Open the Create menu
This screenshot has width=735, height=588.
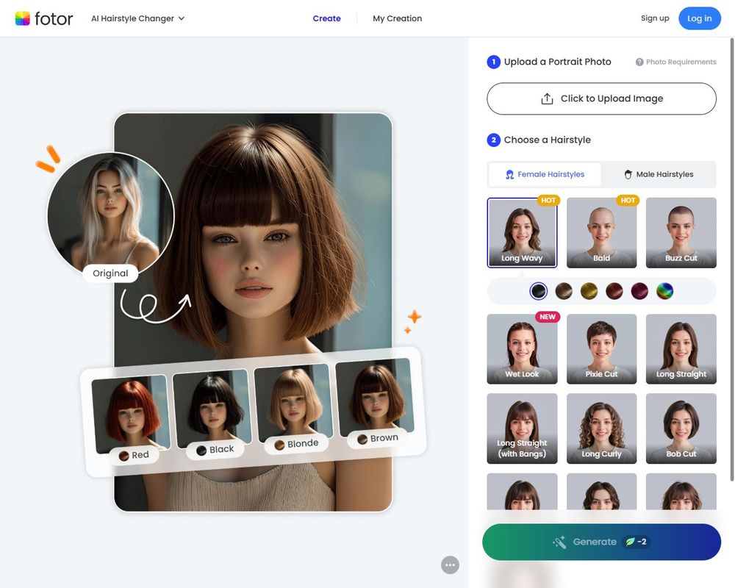(x=326, y=18)
